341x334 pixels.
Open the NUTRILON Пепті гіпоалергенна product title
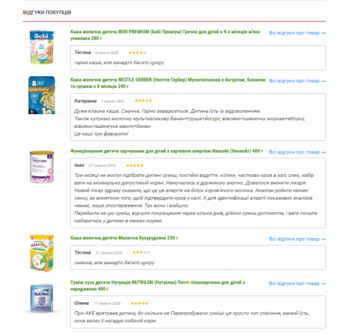click(157, 286)
